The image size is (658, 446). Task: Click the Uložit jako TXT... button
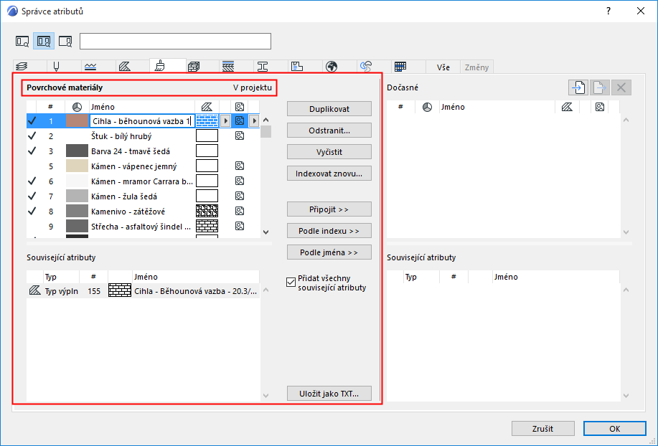pos(329,394)
